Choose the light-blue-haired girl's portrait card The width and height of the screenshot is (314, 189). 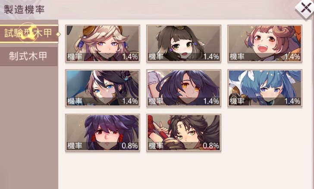[x=265, y=88]
